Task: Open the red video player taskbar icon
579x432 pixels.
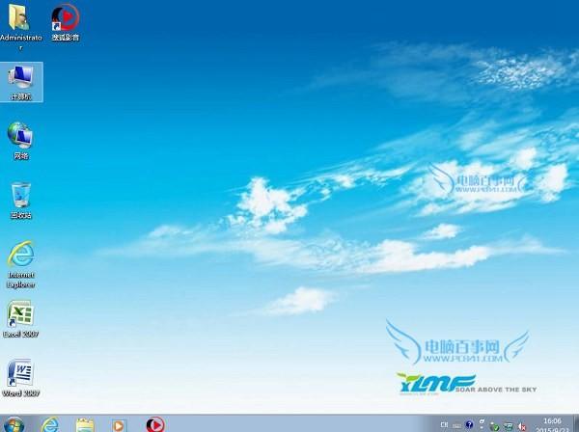Action: pos(155,424)
